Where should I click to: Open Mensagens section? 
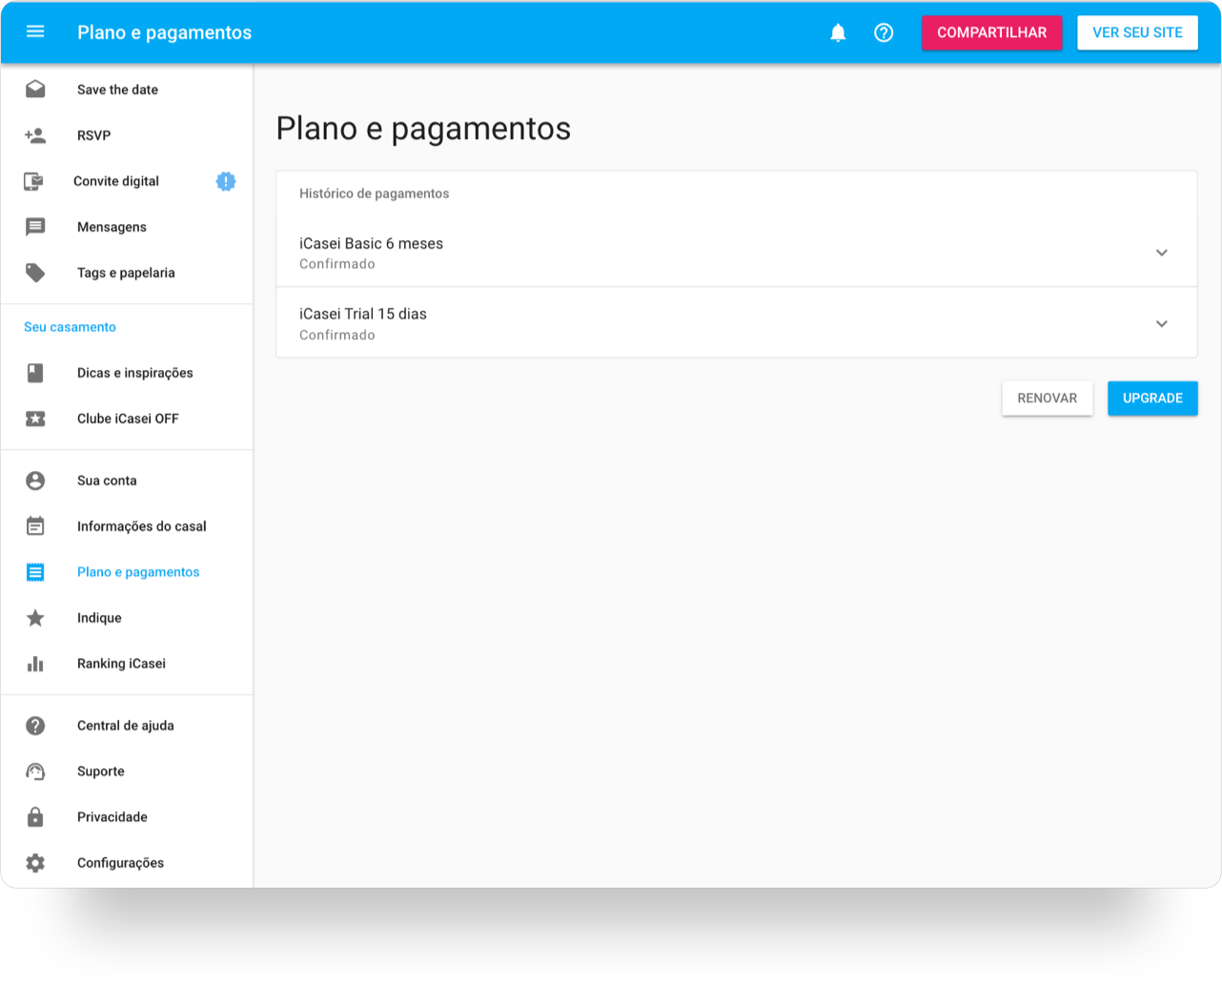pos(127,227)
